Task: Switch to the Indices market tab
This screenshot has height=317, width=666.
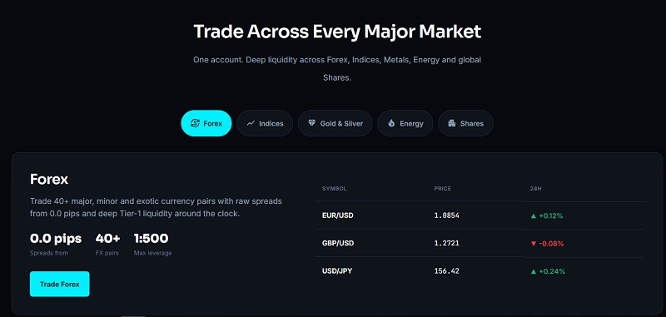Action: (x=265, y=123)
